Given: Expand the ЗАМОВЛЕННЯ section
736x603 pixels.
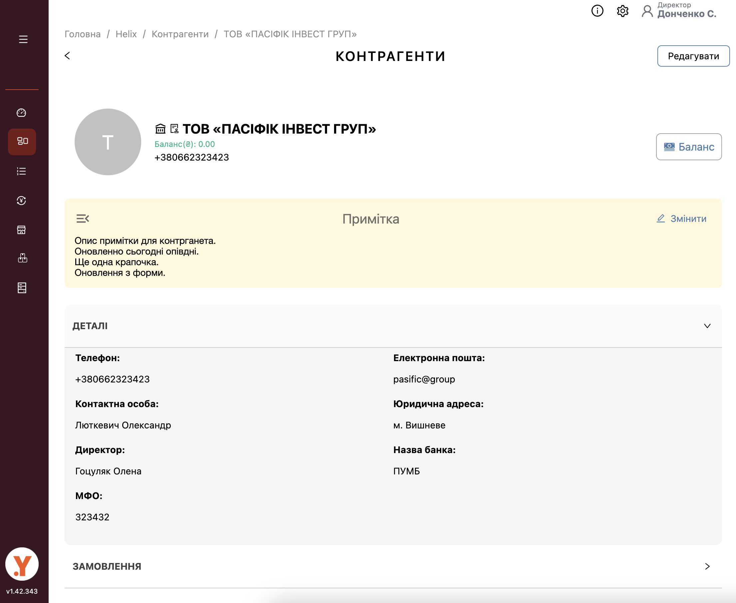Looking at the screenshot, I should [707, 566].
